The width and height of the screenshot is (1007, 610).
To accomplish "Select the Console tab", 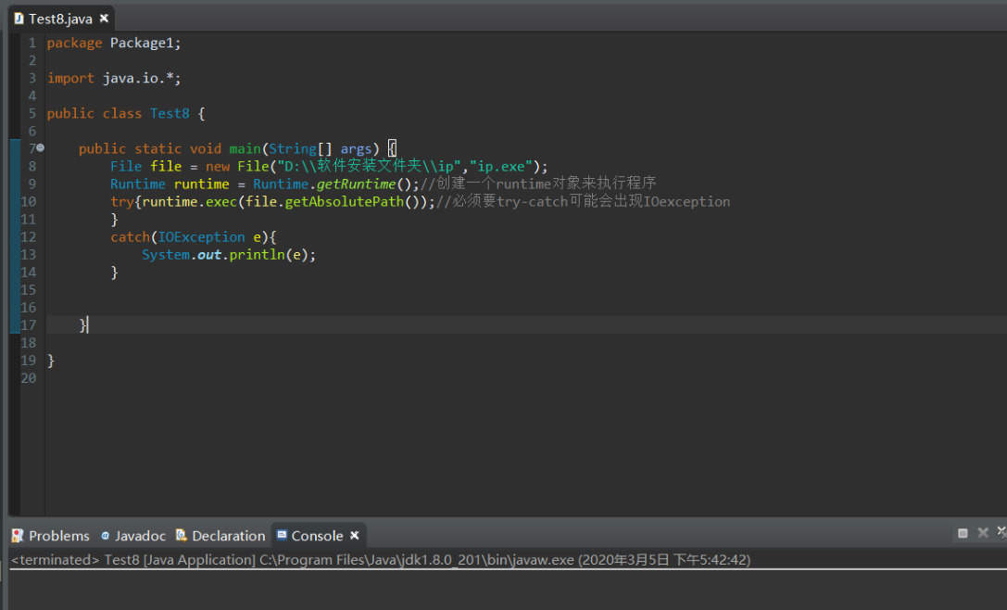I will [316, 536].
